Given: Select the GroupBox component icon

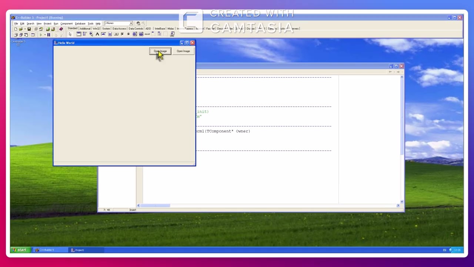Looking at the screenshot, I should tap(153, 34).
